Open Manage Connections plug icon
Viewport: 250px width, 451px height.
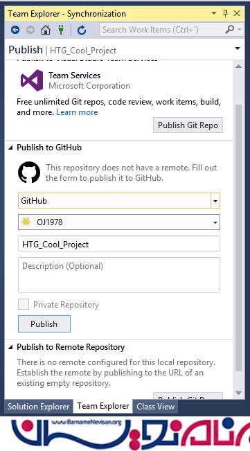tap(61, 30)
